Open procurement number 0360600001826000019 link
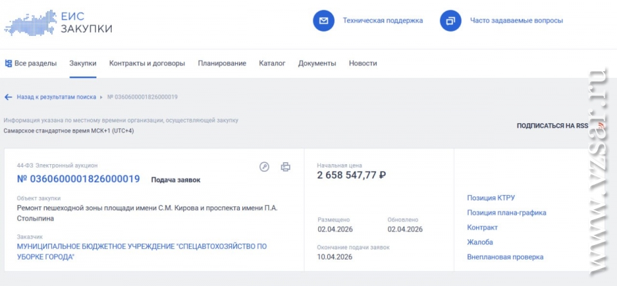This screenshot has height=286, width=617. [78, 179]
